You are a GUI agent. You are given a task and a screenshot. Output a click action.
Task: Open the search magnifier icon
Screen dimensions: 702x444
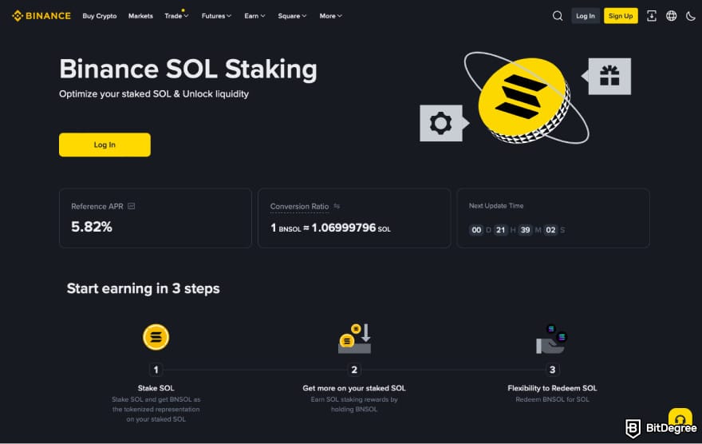pos(558,16)
